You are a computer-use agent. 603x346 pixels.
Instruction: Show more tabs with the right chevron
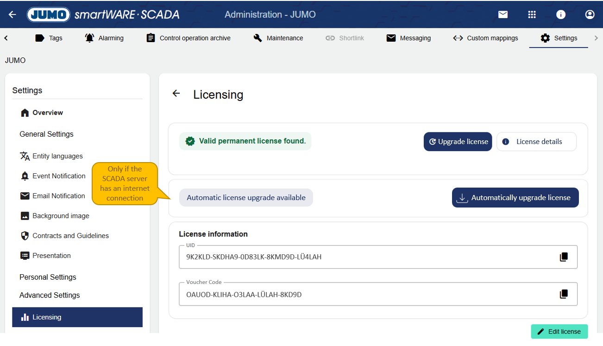click(596, 38)
